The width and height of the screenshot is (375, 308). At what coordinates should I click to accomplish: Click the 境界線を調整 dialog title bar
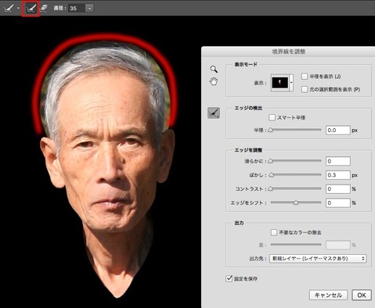(288, 52)
